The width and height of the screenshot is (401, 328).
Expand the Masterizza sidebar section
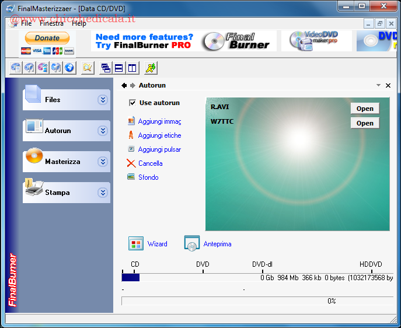(103, 162)
